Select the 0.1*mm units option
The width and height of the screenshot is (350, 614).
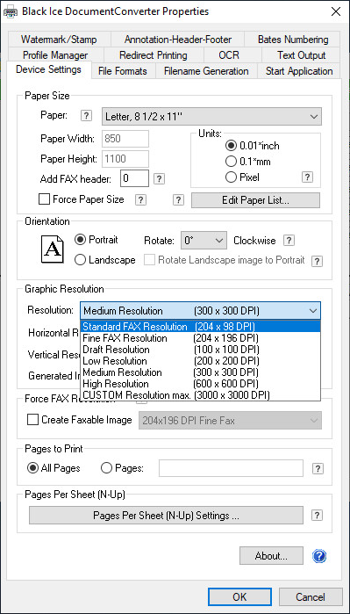248,162
